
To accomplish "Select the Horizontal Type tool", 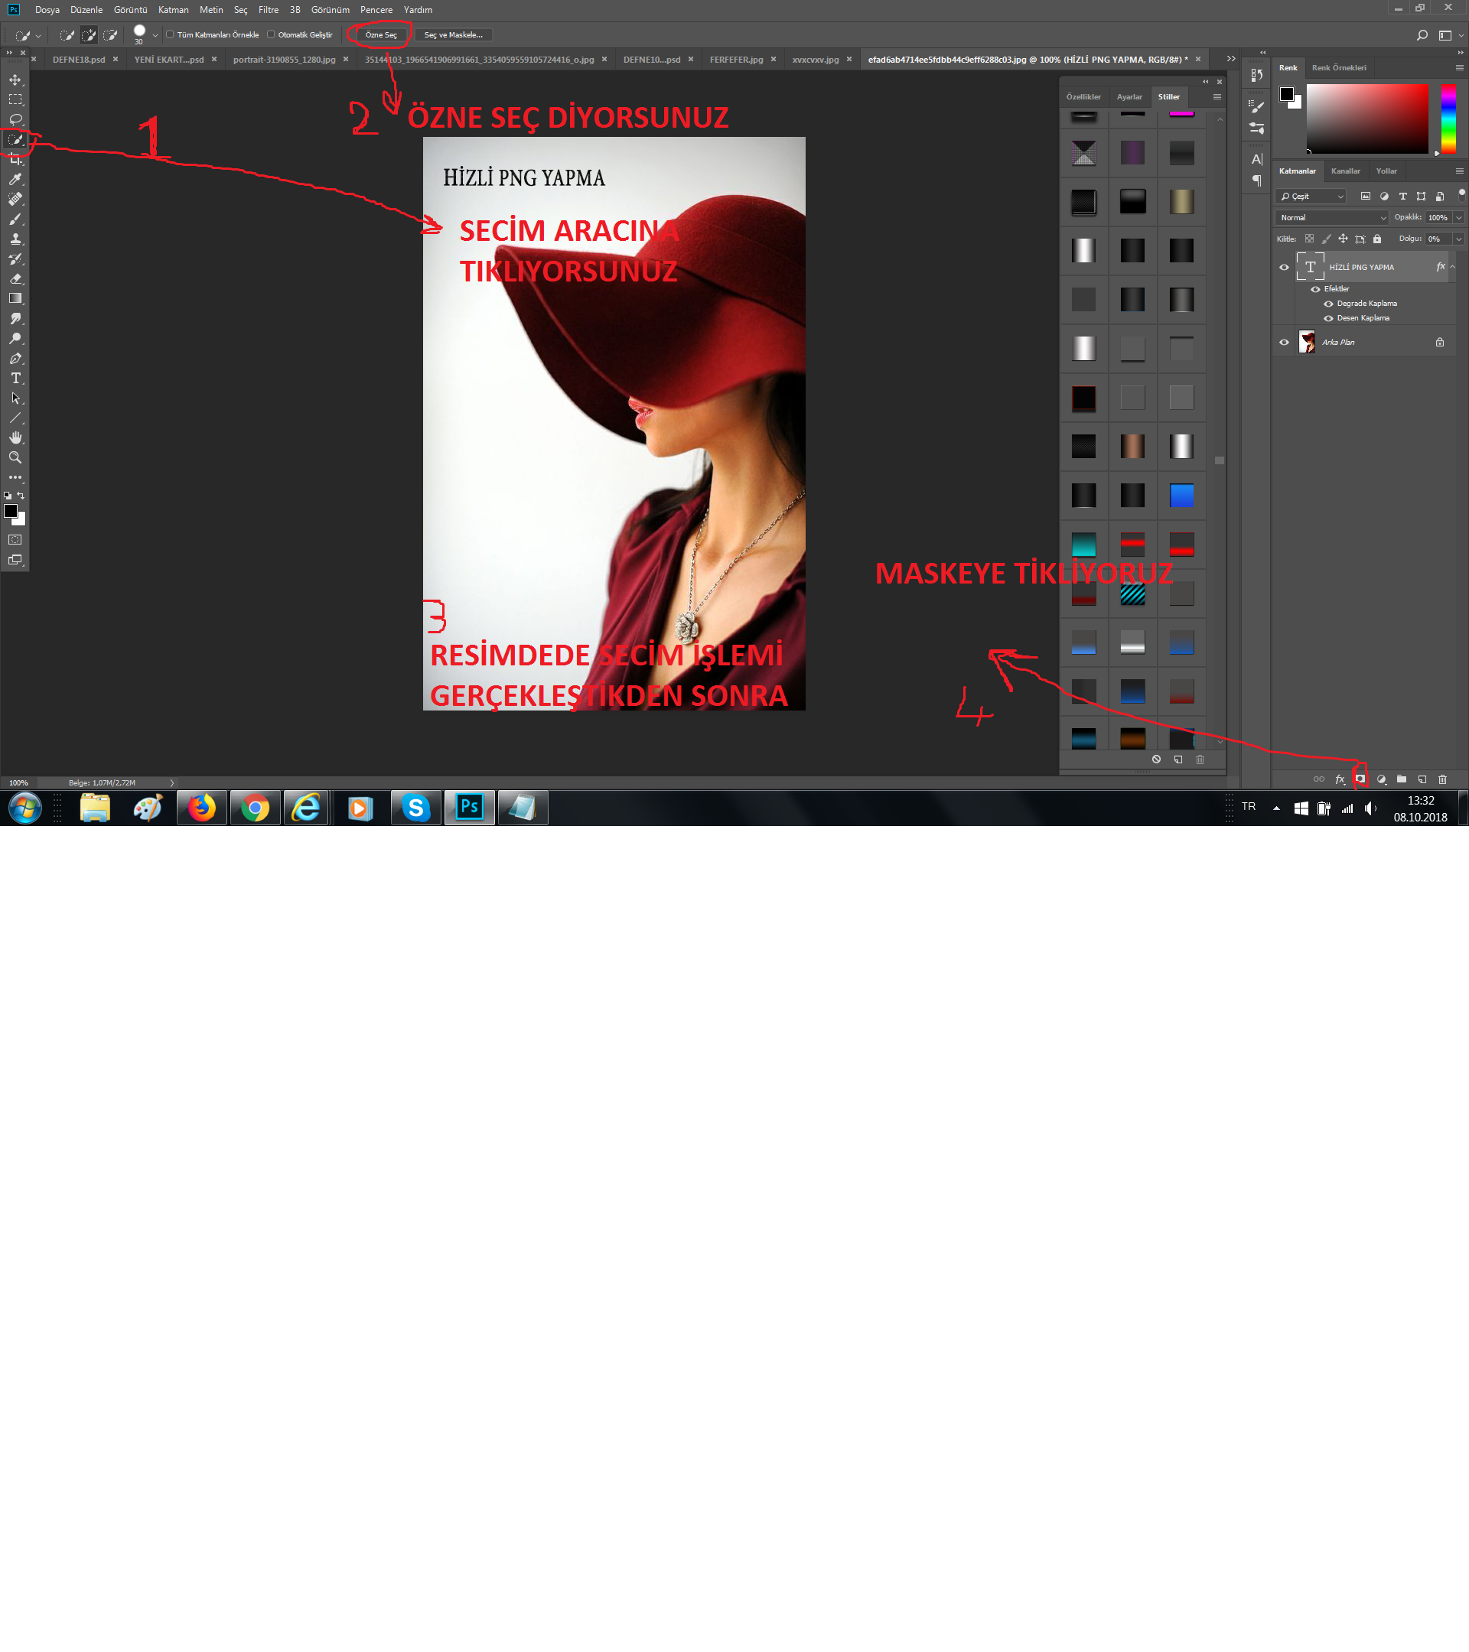I will [x=15, y=379].
